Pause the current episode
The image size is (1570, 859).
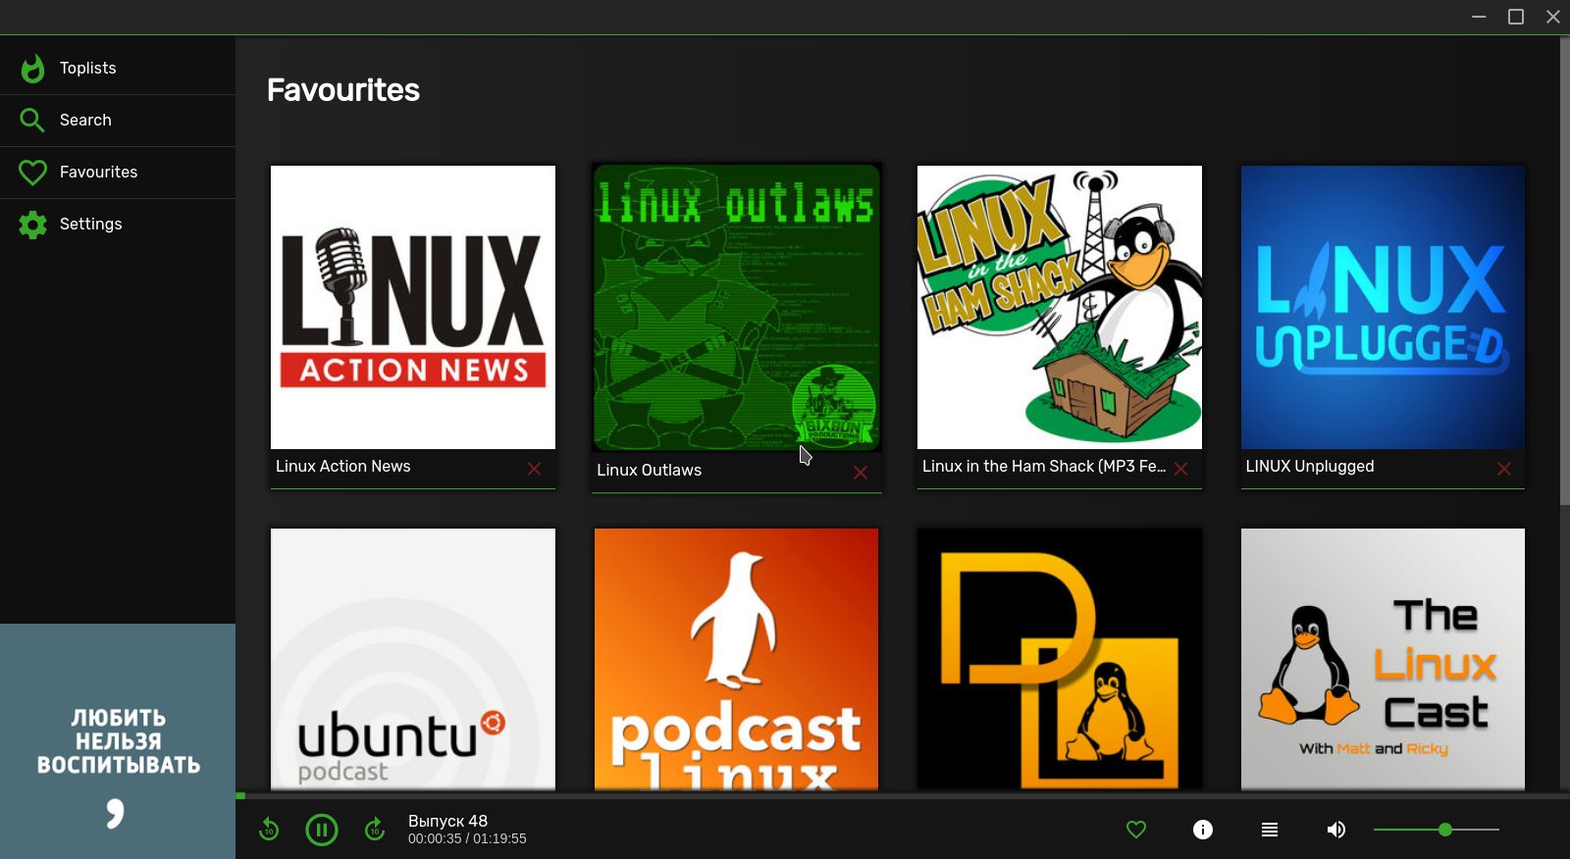(322, 830)
